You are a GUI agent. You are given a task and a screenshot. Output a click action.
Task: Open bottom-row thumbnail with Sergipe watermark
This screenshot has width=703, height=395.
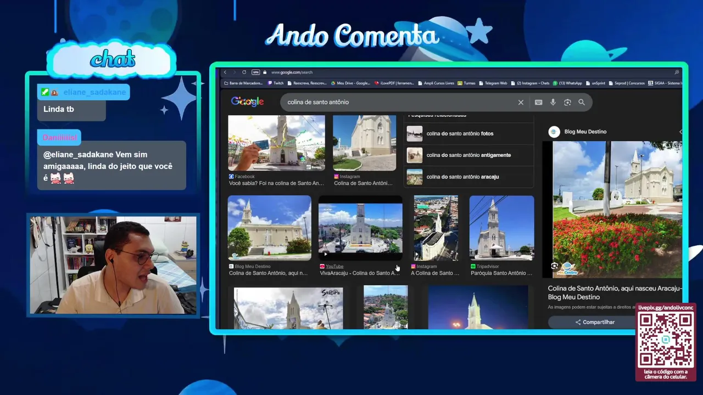pos(288,308)
